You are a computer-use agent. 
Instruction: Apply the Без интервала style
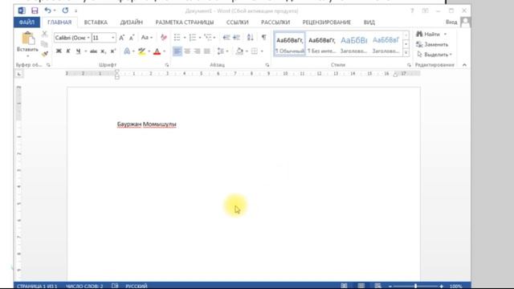[322, 44]
